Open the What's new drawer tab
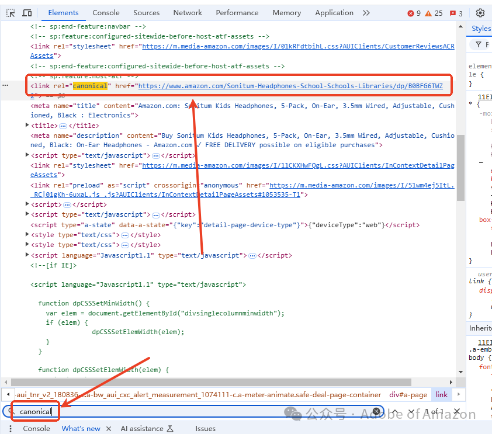This screenshot has height=434, width=492. click(81, 429)
